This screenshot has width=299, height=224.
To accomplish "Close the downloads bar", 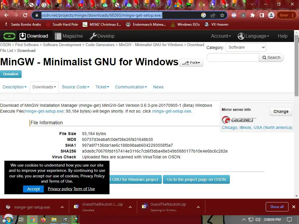I will (x=294, y=207).
